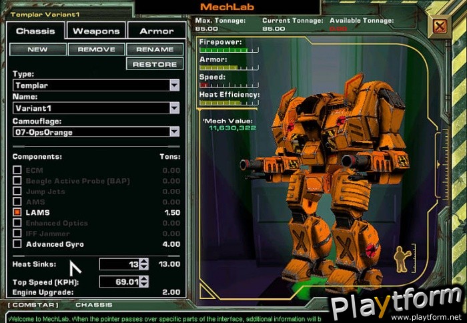The width and height of the screenshot is (467, 323).
Task: Toggle the IFF Jammer checkbox
Action: click(x=17, y=233)
